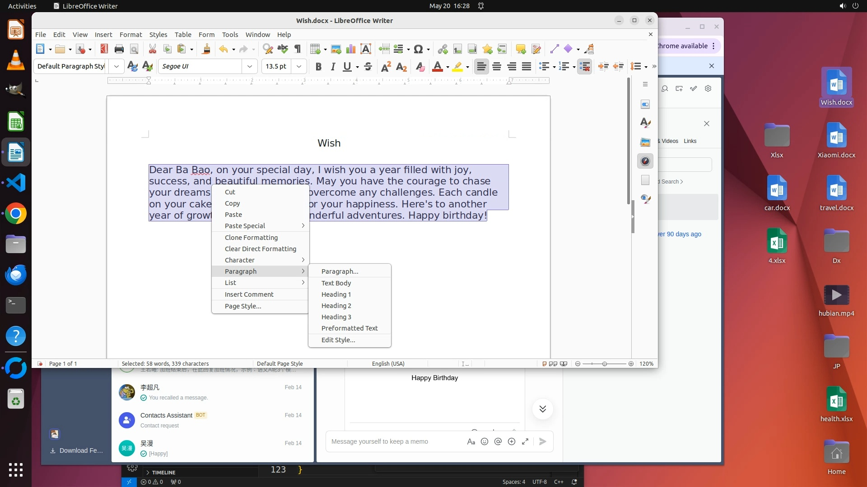Screen dimensions: 867x487
Task: Click Clear Direct Formatting context entry
Action: pos(261,249)
